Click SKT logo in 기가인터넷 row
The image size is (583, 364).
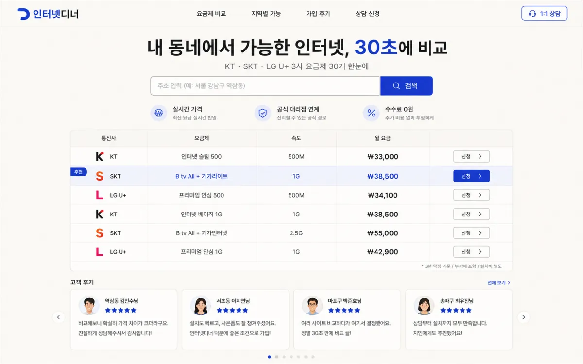[100, 233]
